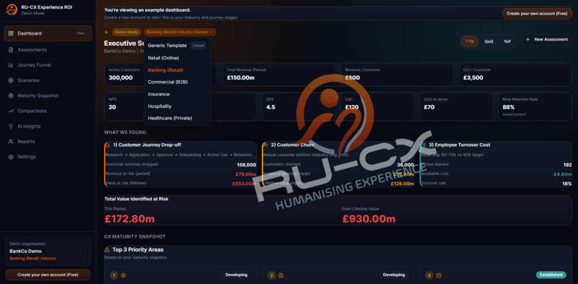Click the Reports sidebar icon

(11, 142)
